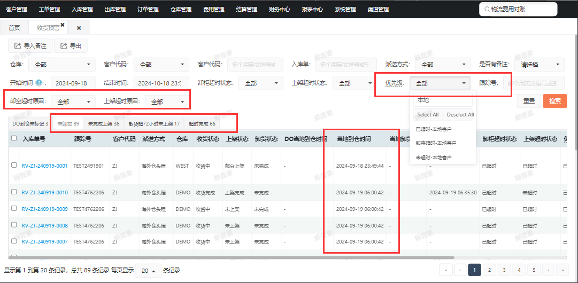
Task: Toggle the select-all checkbox in table header
Action: [x=14, y=138]
